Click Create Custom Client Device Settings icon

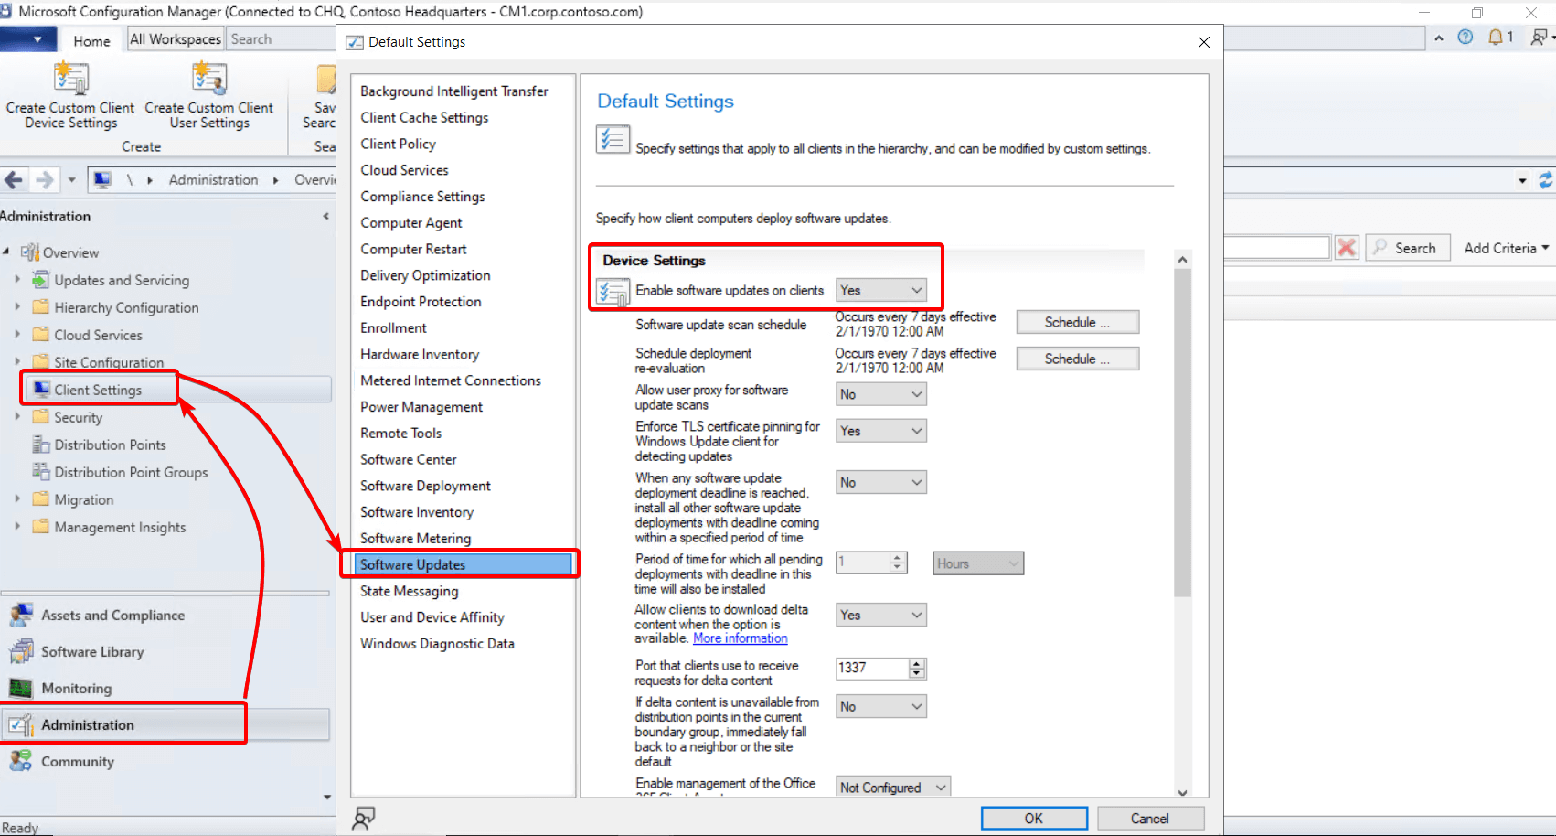(x=70, y=79)
